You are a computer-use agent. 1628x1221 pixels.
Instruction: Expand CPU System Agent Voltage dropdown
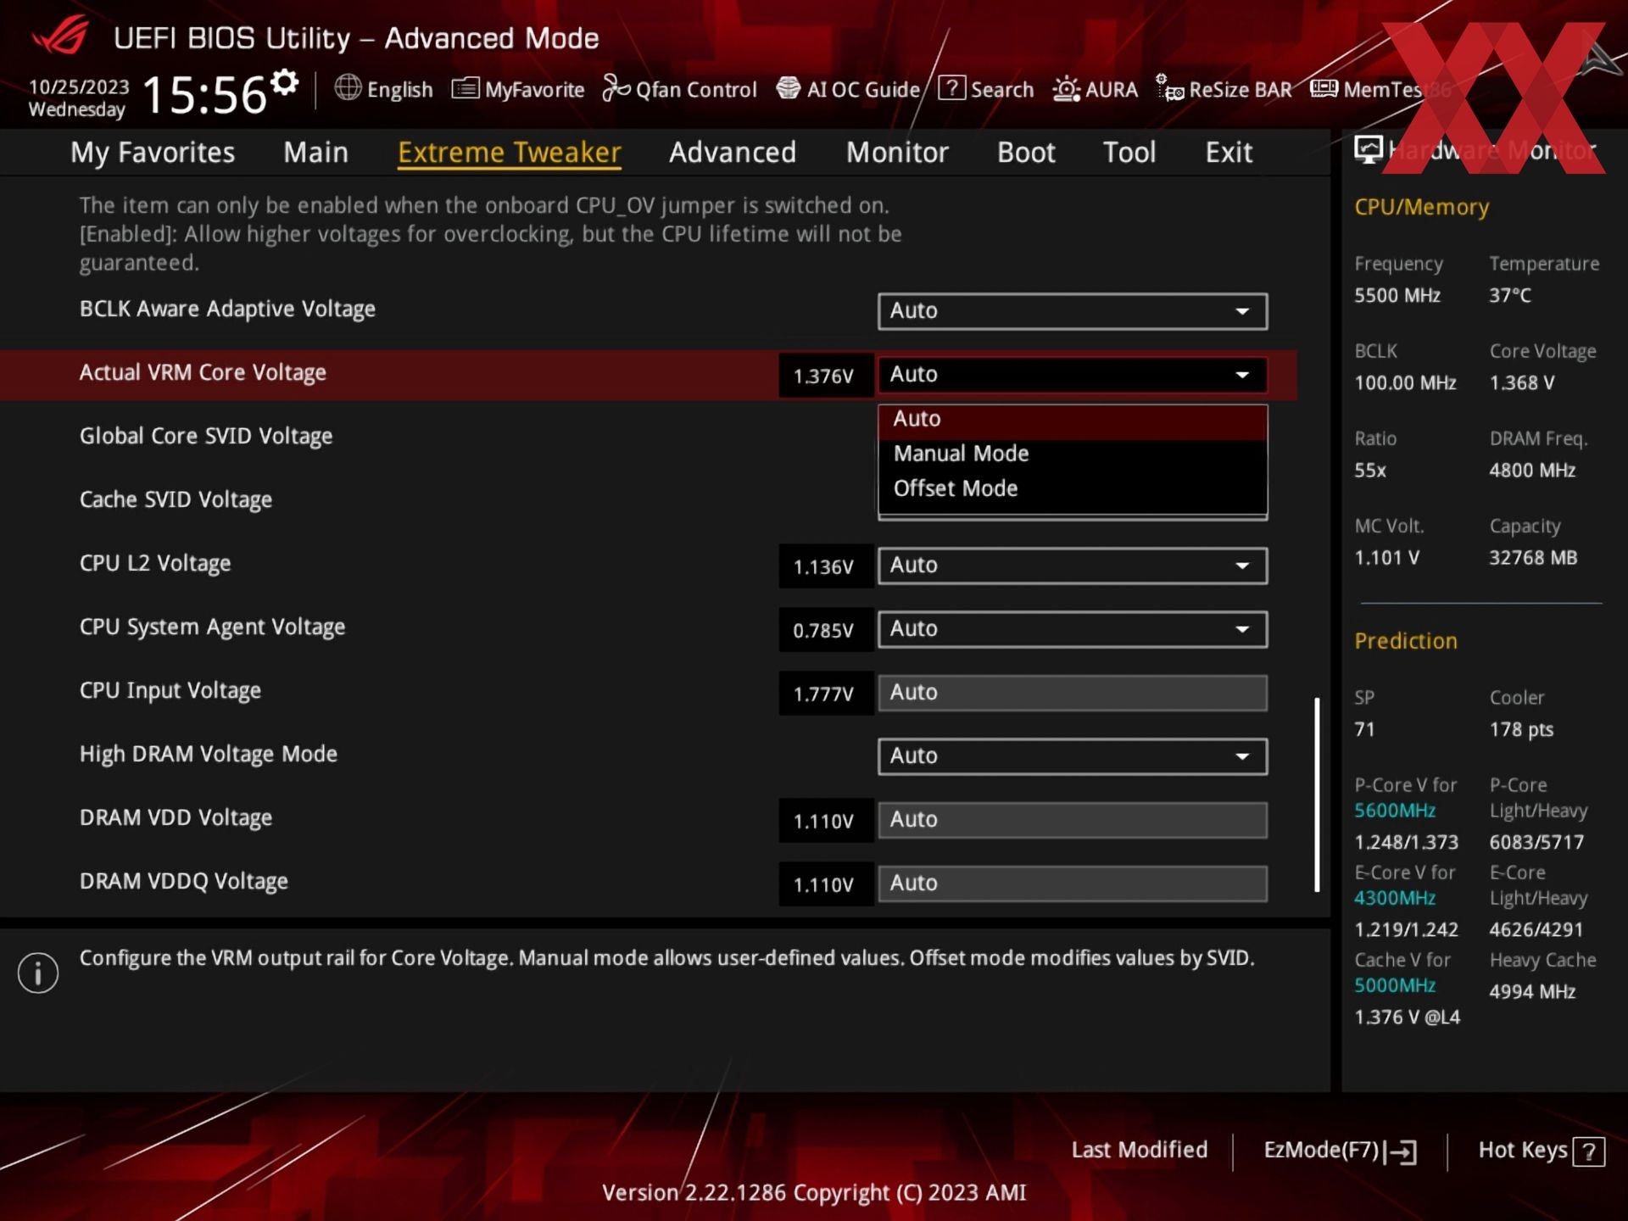pos(1073,629)
